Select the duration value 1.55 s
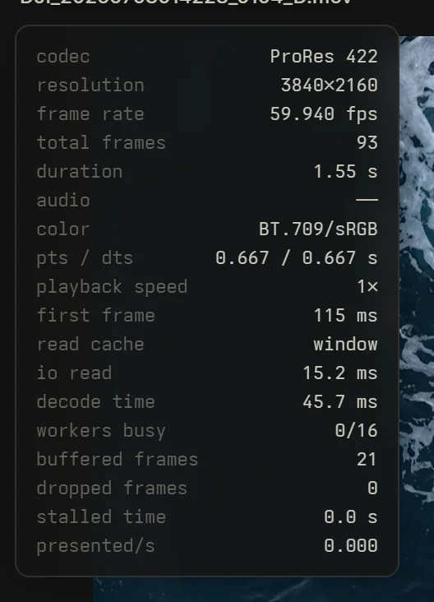The width and height of the screenshot is (434, 602). [346, 172]
